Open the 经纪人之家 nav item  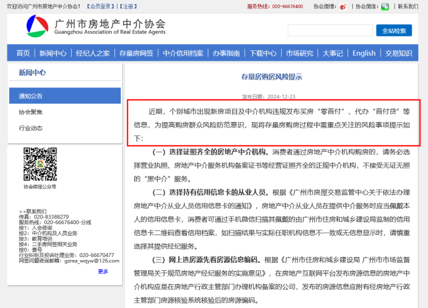point(93,53)
